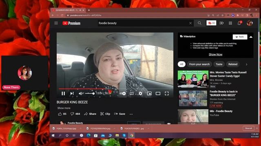Viewport: 261px width, 146px height.
Task: Open the Create video icon
Action: pos(221,23)
